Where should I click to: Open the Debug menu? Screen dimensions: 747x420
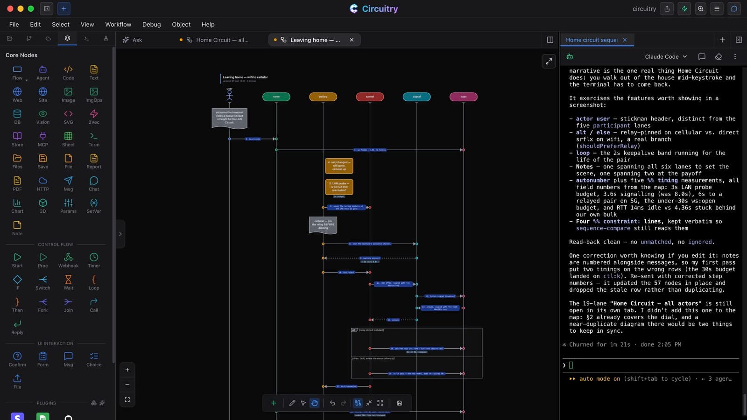pos(151,24)
